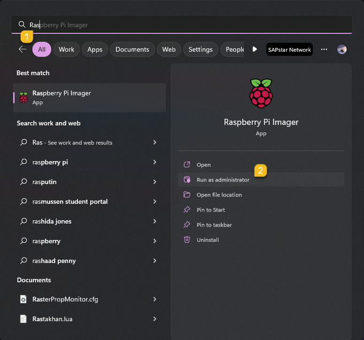Click the Uninstall trash icon
This screenshot has width=364, height=340.
(x=187, y=240)
